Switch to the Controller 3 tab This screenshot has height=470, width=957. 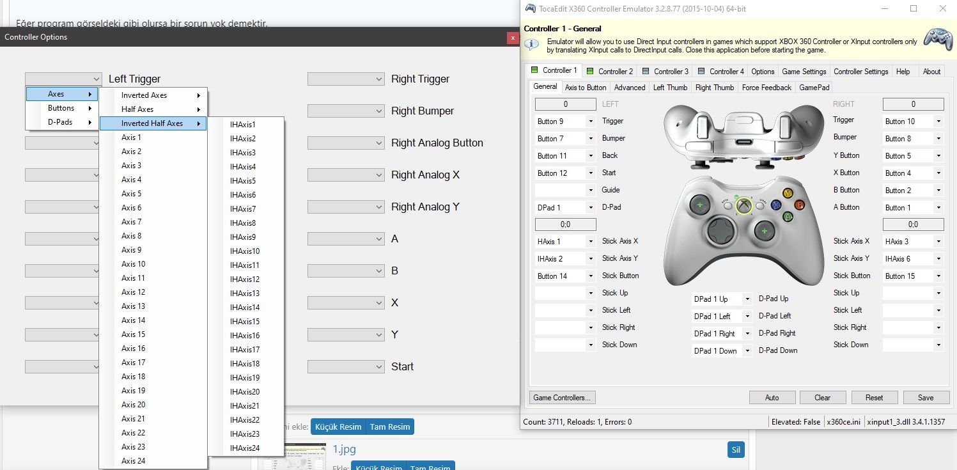pos(665,72)
